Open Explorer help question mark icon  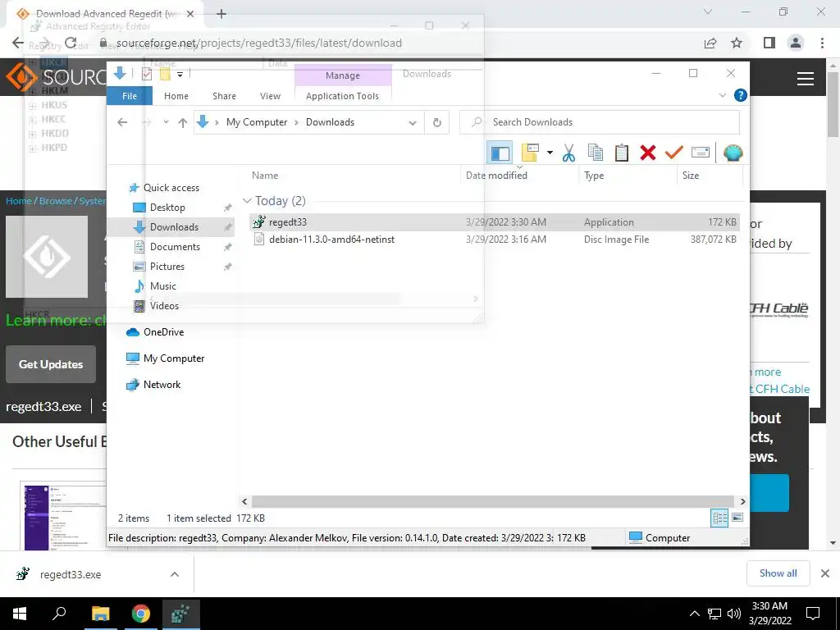[x=741, y=95]
